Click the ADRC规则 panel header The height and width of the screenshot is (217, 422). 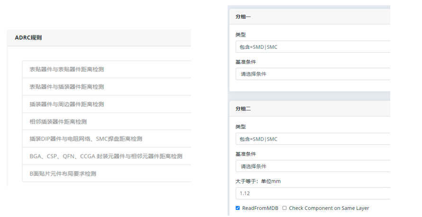point(28,37)
